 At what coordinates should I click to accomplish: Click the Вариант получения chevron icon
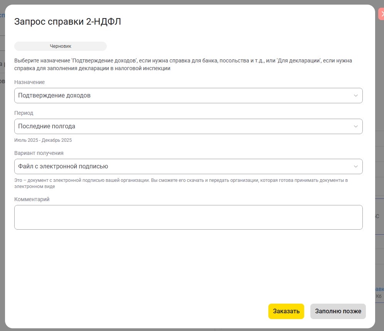pyautogui.click(x=355, y=166)
